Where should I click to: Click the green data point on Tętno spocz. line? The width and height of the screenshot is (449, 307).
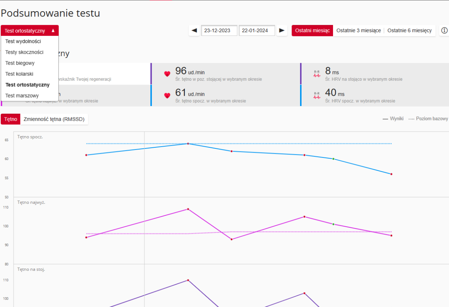pyautogui.click(x=333, y=159)
